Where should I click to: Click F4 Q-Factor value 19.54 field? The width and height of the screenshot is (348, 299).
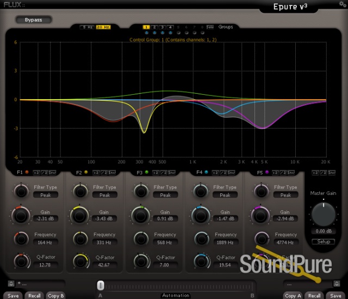(225, 265)
